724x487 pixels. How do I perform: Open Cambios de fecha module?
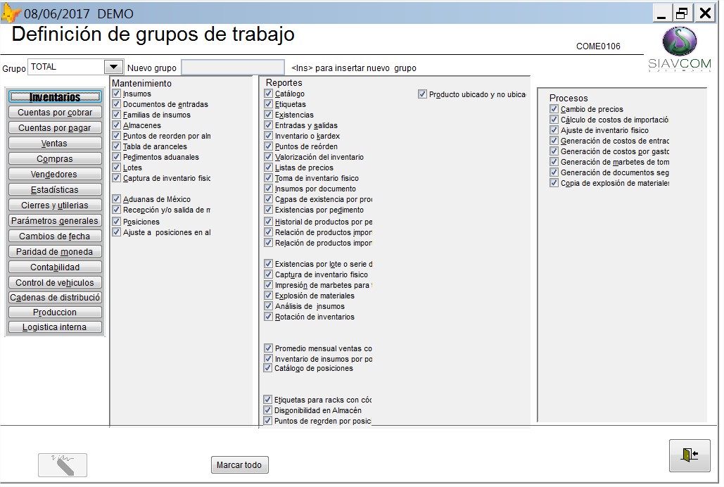click(x=55, y=236)
